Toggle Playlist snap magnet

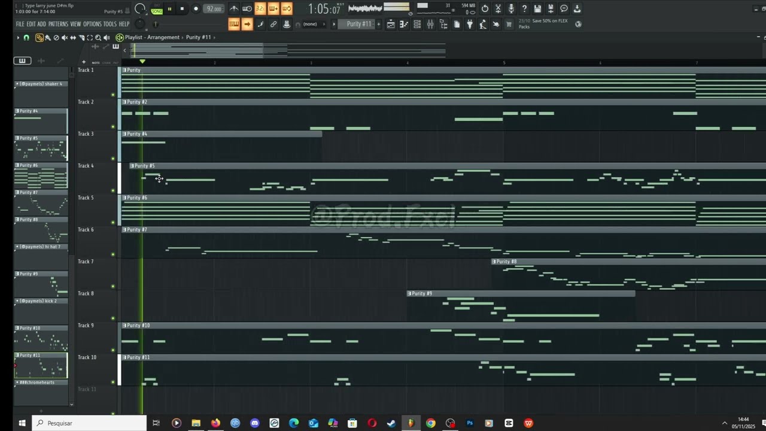pyautogui.click(x=26, y=38)
